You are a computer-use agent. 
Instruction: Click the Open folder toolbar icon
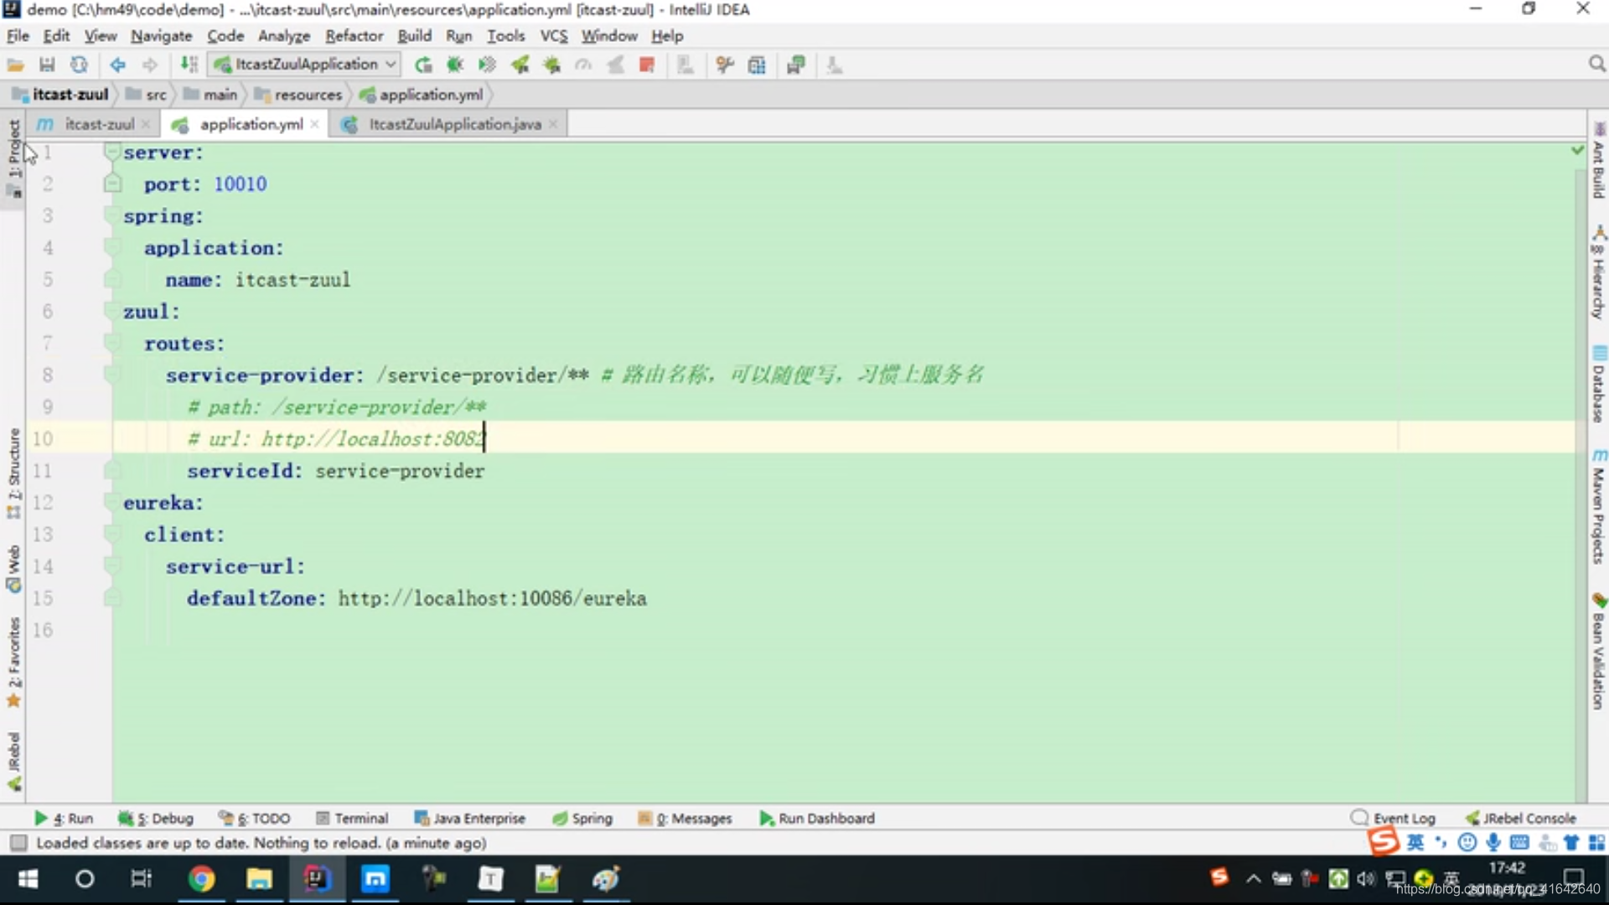15,65
